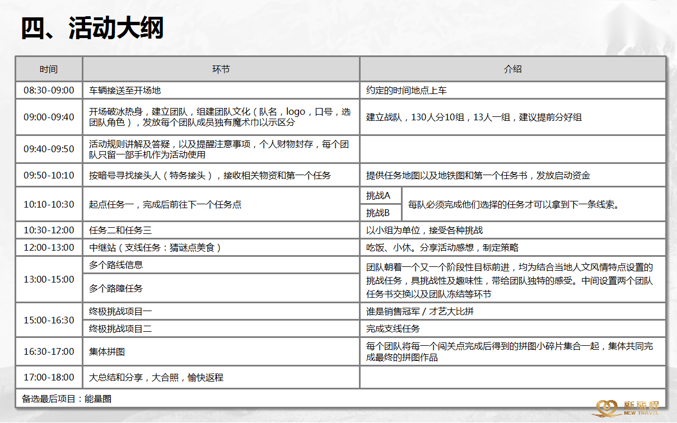The image size is (677, 423).
Task: Select the "开场破冰热身，建立团队" activity cell
Action: point(221,117)
